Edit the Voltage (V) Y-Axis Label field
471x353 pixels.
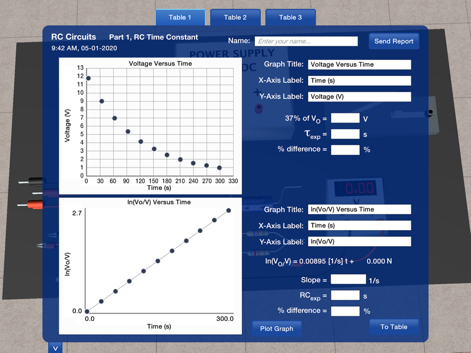click(359, 97)
